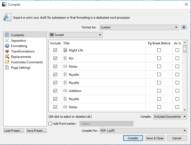
Task: Click the Footnotes/Comments icon in sidebar
Action: (7, 62)
